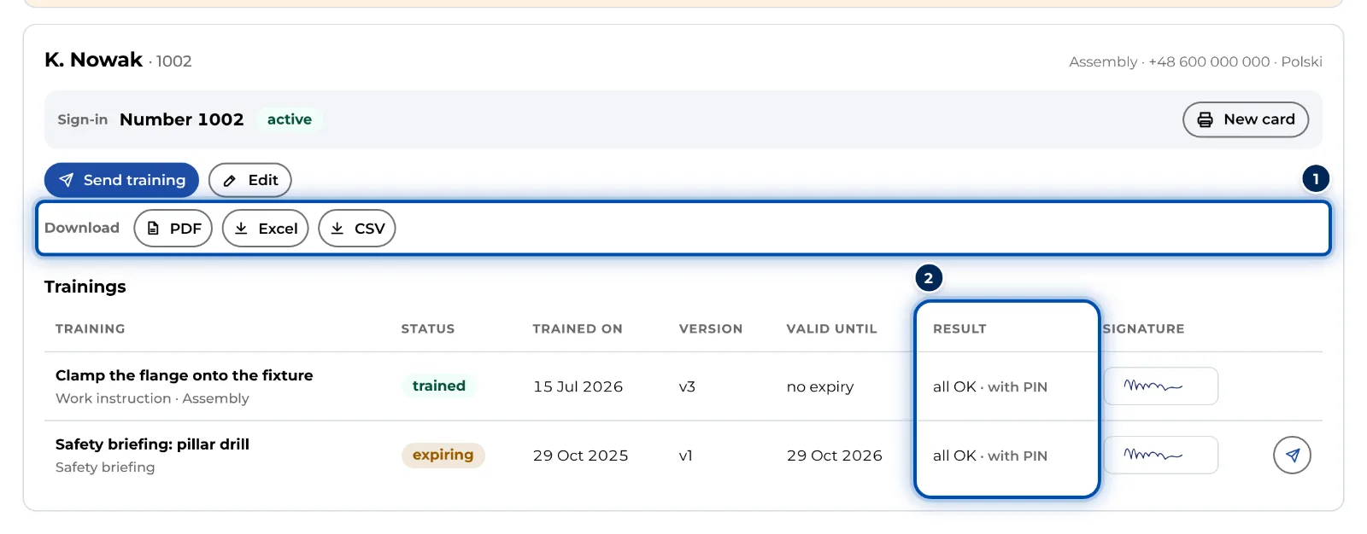This screenshot has width=1367, height=534.
Task: Click version v1 cell
Action: (x=686, y=456)
